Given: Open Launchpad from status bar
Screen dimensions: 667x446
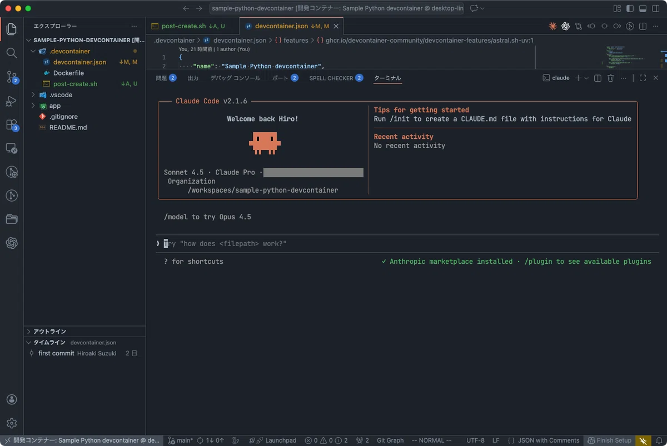Looking at the screenshot, I should [273, 440].
